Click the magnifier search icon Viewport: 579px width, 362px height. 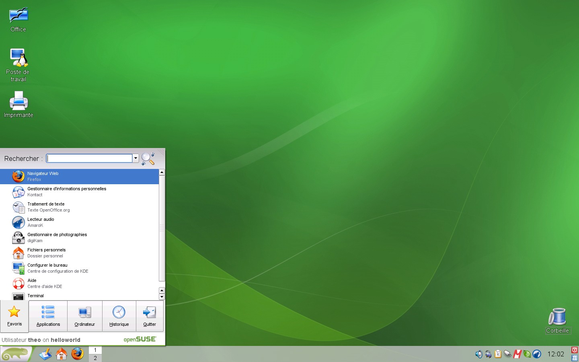(148, 158)
